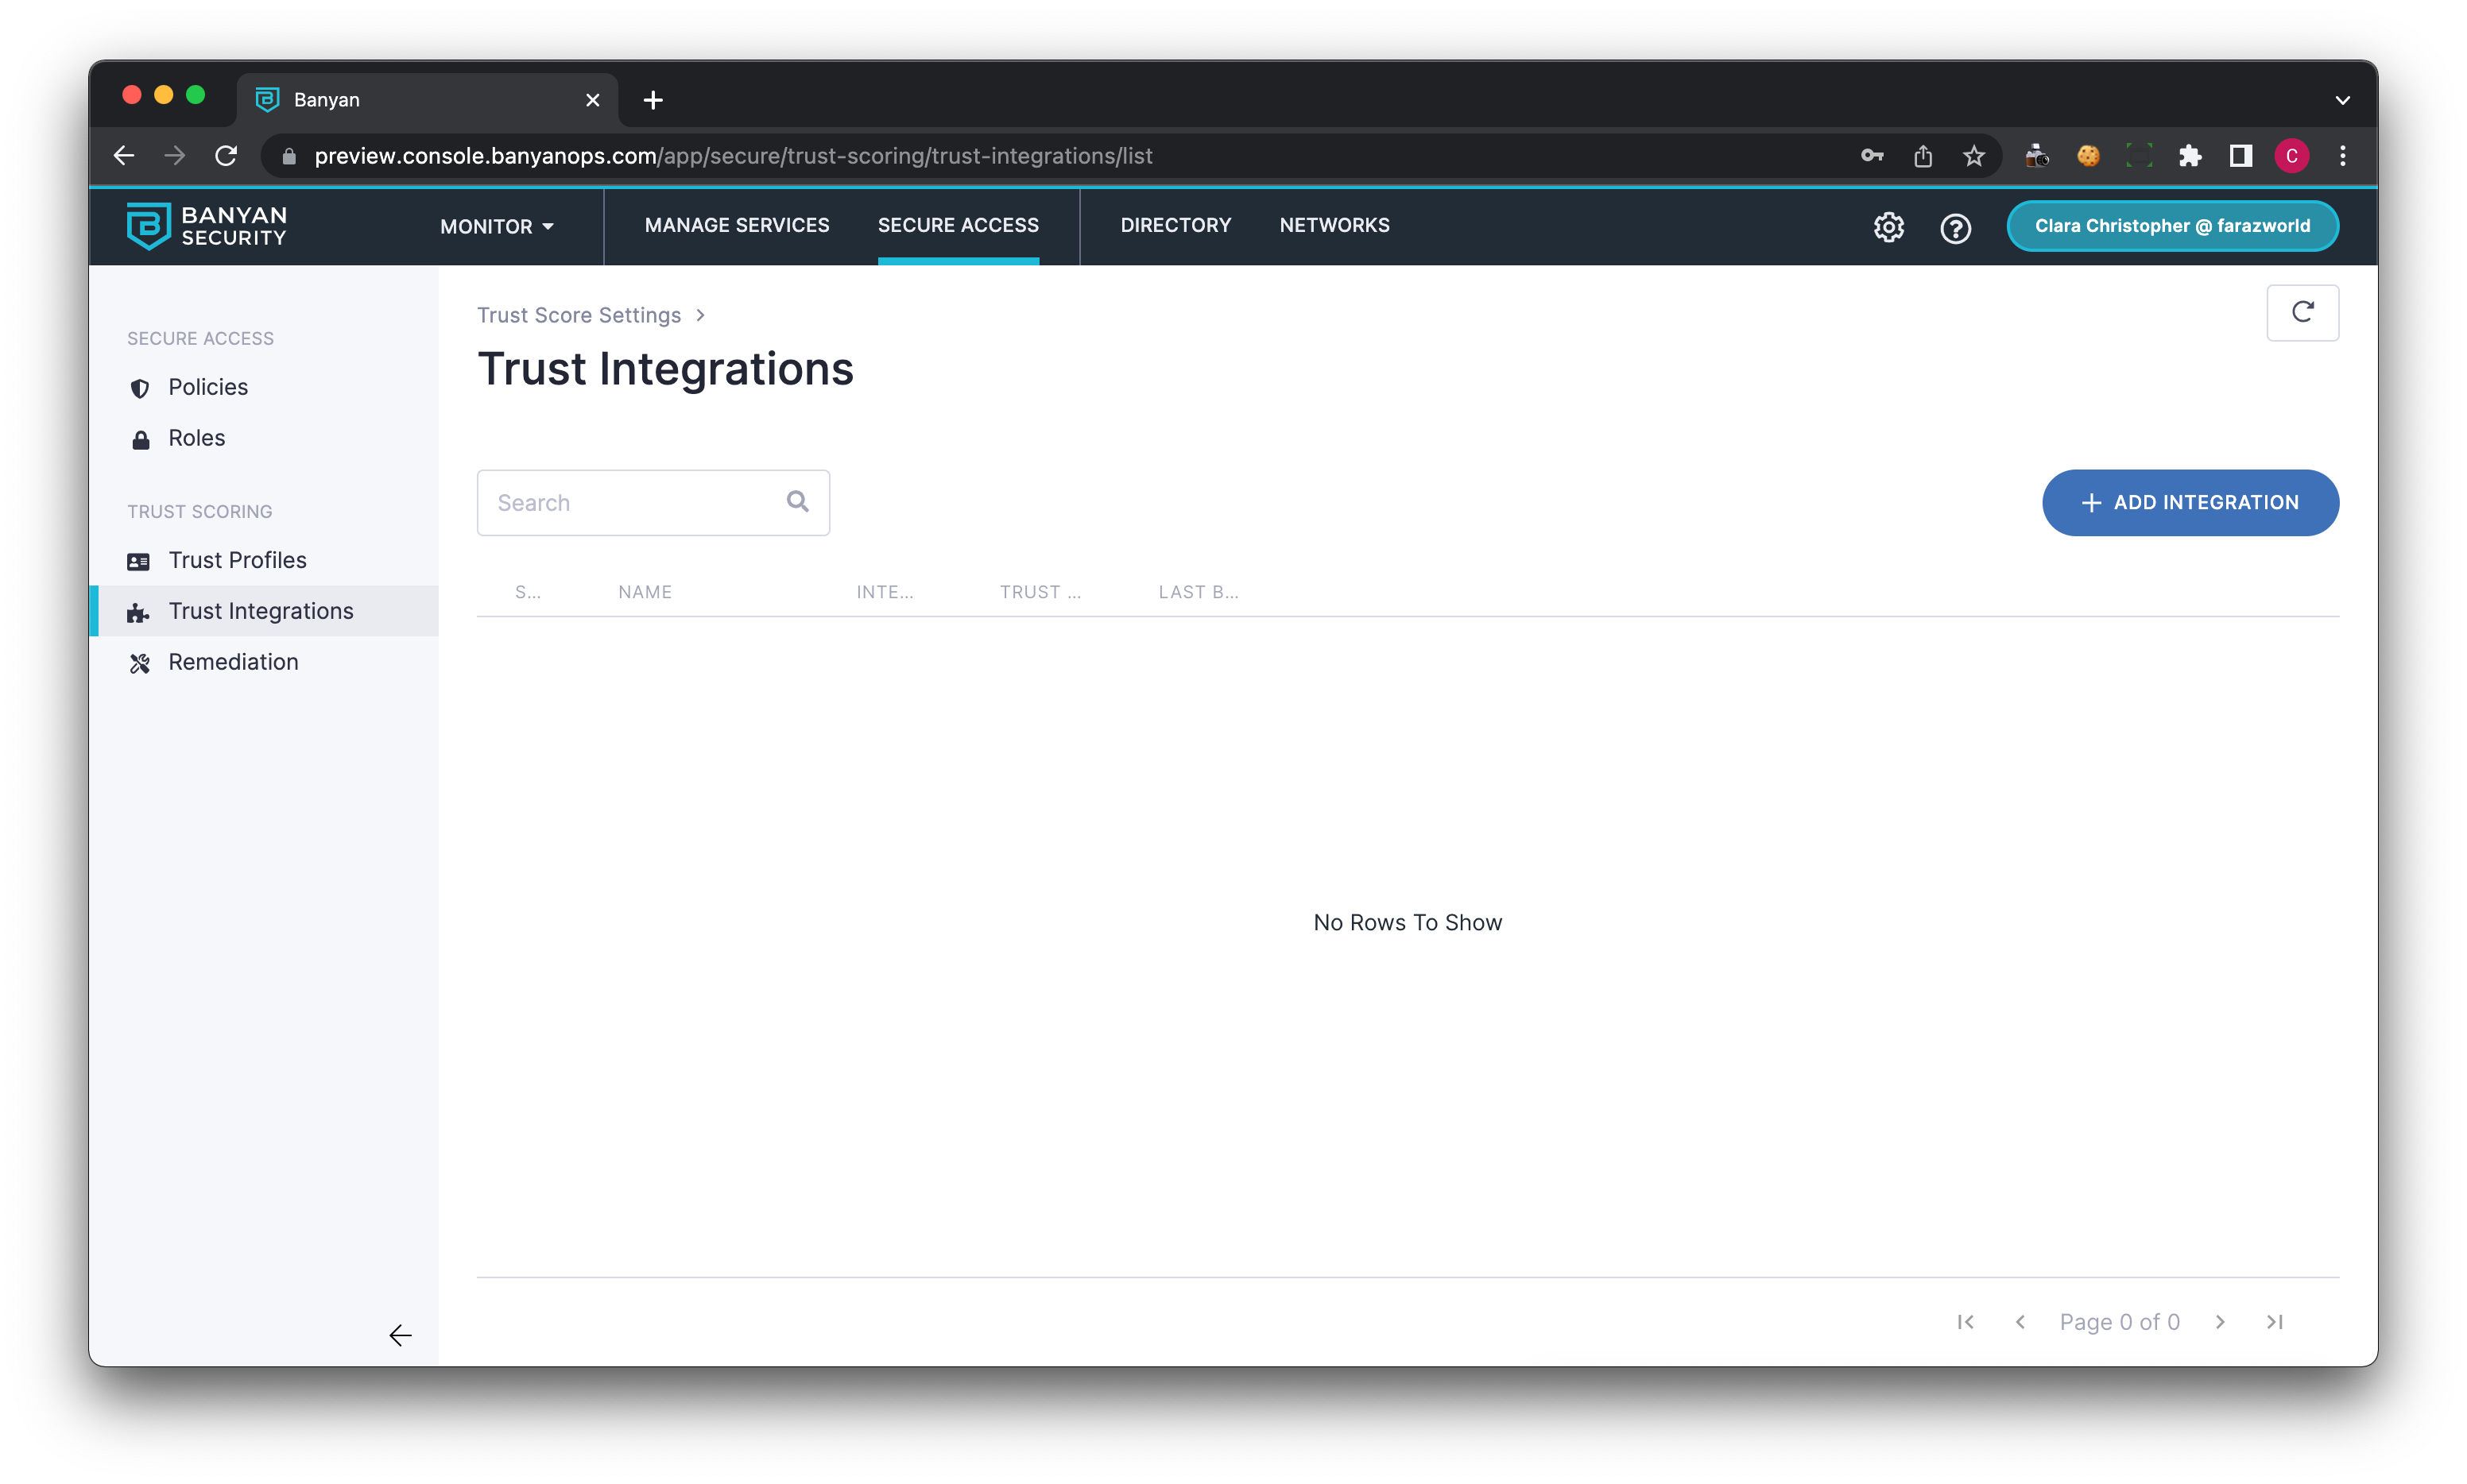The height and width of the screenshot is (1484, 2467).
Task: Click the green screenshot extension icon
Action: (2138, 156)
